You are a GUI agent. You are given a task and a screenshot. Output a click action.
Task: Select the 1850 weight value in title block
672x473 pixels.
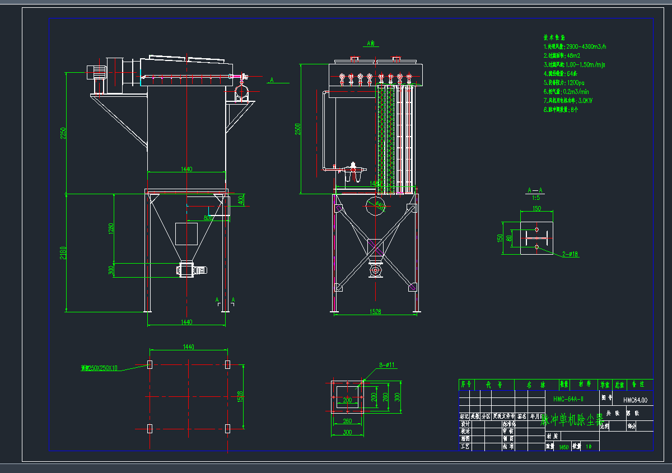click(x=563, y=447)
